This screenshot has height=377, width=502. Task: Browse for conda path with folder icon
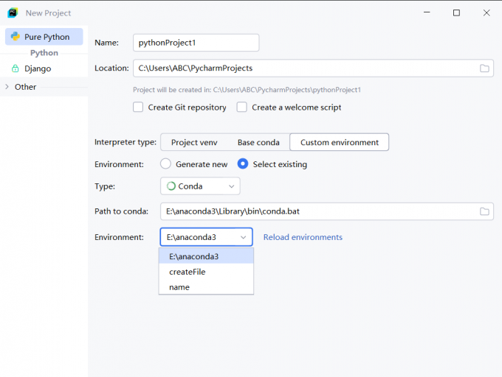tap(484, 211)
